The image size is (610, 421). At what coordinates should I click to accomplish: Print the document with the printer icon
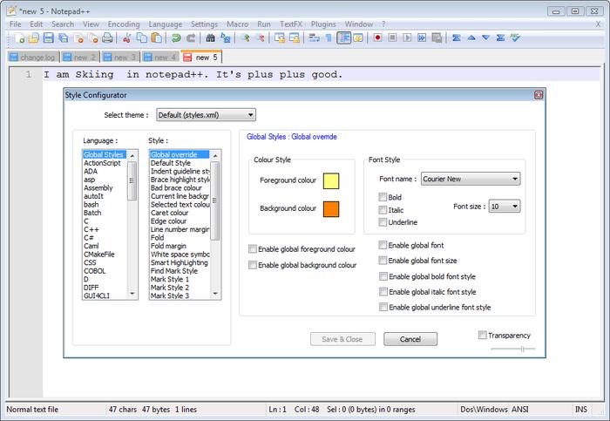[107, 37]
